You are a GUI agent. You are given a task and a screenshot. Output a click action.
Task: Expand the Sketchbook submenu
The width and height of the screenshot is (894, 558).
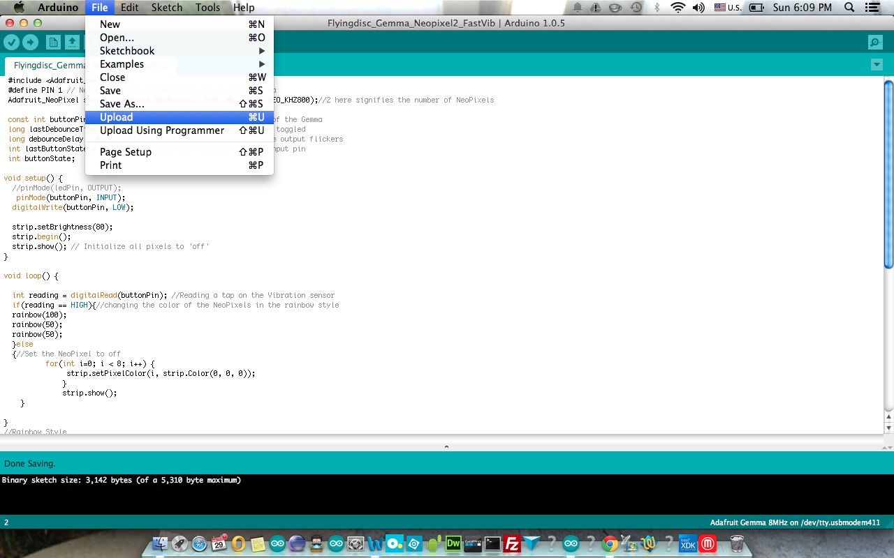tap(179, 51)
